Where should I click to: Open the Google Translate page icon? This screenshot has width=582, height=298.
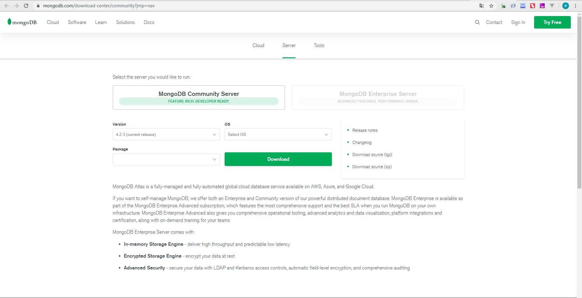[481, 6]
